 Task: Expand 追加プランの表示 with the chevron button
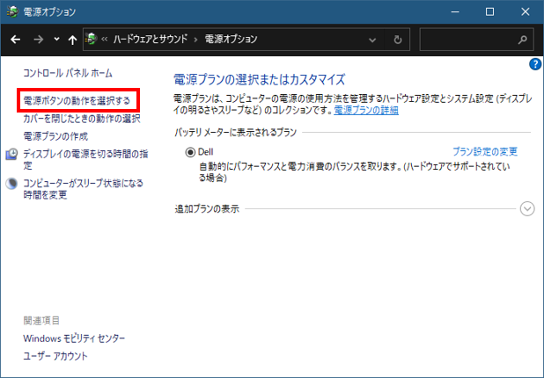coord(527,209)
